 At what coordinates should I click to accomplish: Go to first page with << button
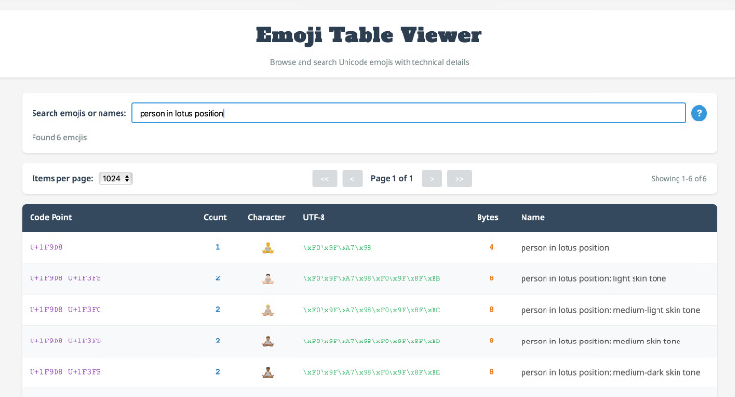pos(323,178)
